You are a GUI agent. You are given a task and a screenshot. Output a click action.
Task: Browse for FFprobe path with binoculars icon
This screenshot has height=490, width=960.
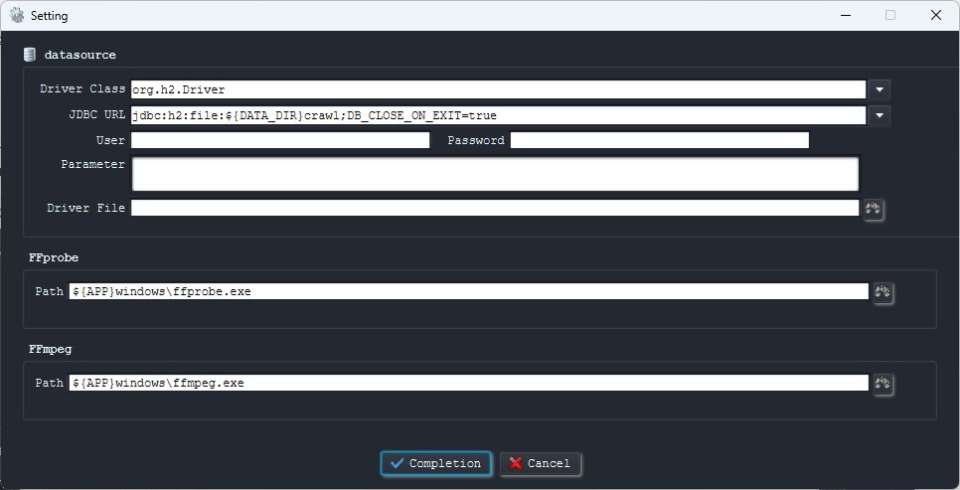[882, 292]
